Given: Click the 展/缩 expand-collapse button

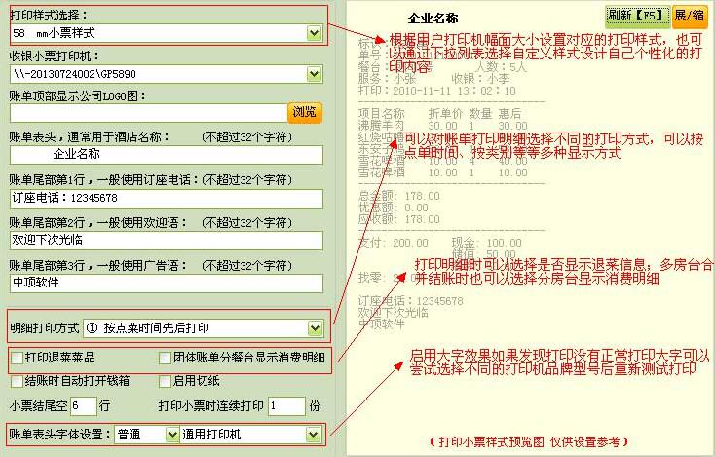Looking at the screenshot, I should (x=691, y=16).
